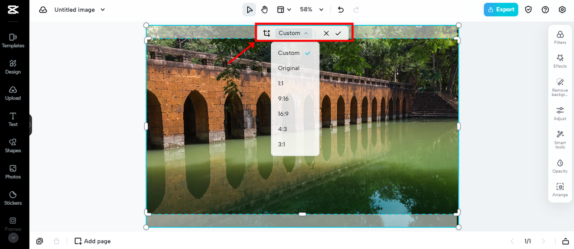The width and height of the screenshot is (574, 249).
Task: Open the shield privacy icon
Action: (528, 9)
